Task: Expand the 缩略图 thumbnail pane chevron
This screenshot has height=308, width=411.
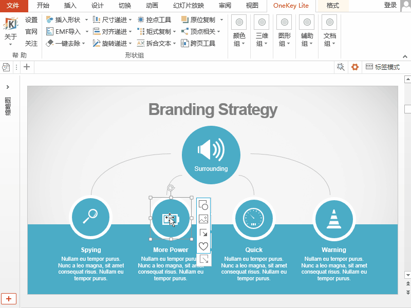Action: click(x=8, y=87)
